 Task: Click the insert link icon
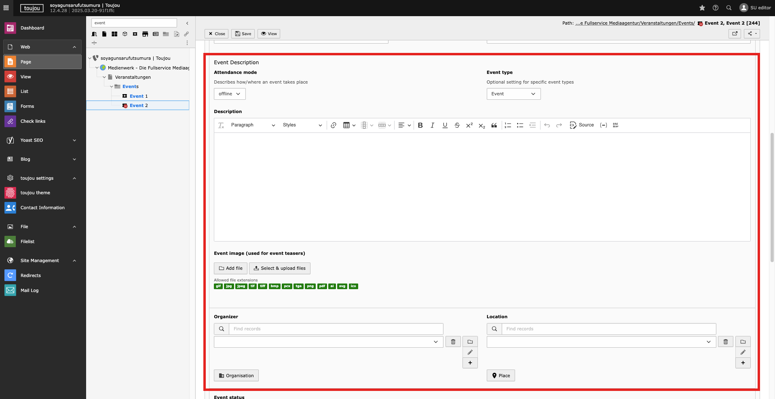[333, 125]
